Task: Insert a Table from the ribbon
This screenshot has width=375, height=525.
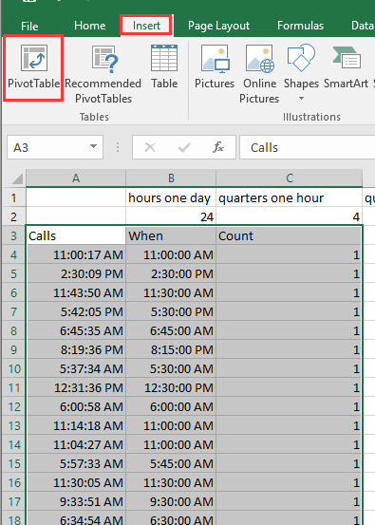Action: click(164, 67)
